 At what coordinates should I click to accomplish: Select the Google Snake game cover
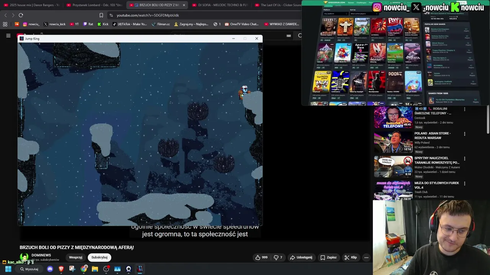(413, 81)
